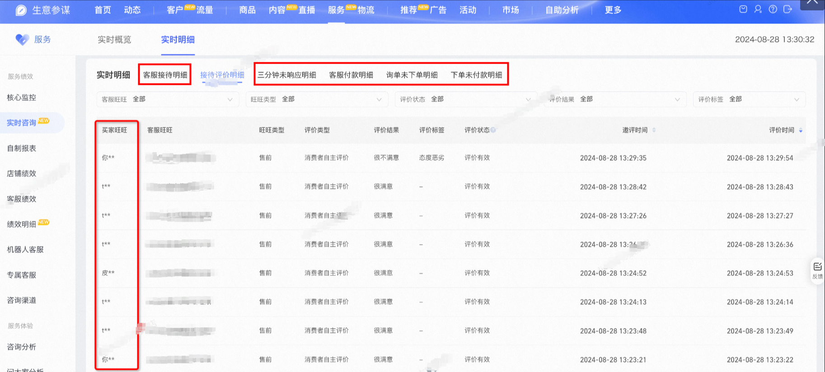Click the 2024-08-28 13:24:13 invite time
The height and width of the screenshot is (372, 825).
(613, 302)
